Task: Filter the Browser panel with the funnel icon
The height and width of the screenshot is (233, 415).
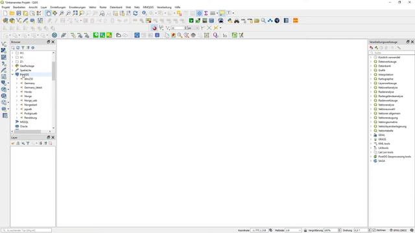Action: pos(23,48)
